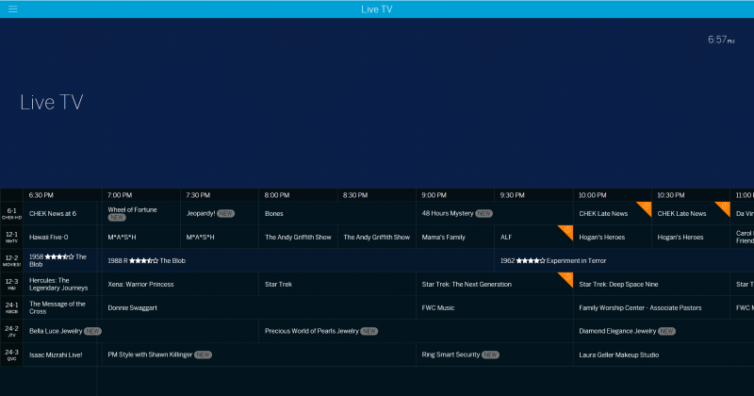The image size is (754, 396).
Task: Select channel 6-1 CHEK-HD
Action: [x=11, y=214]
